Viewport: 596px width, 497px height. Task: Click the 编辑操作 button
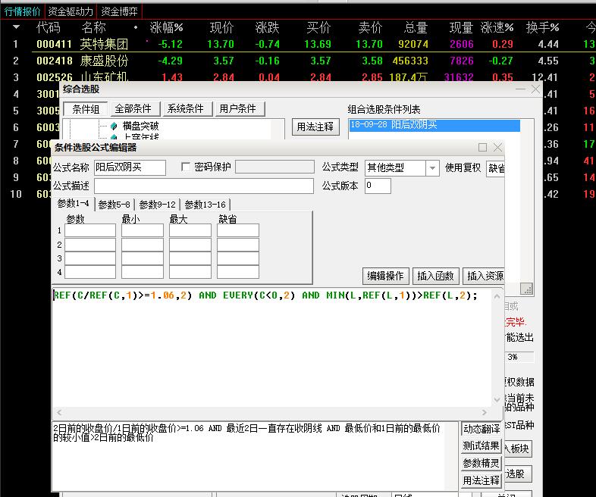387,276
